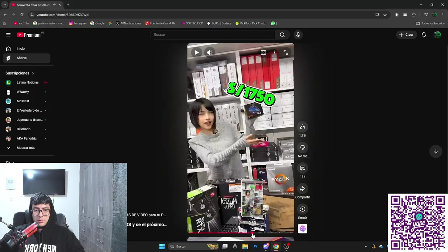Open Windows Start menu
This screenshot has width=448, height=252.
tap(162, 246)
